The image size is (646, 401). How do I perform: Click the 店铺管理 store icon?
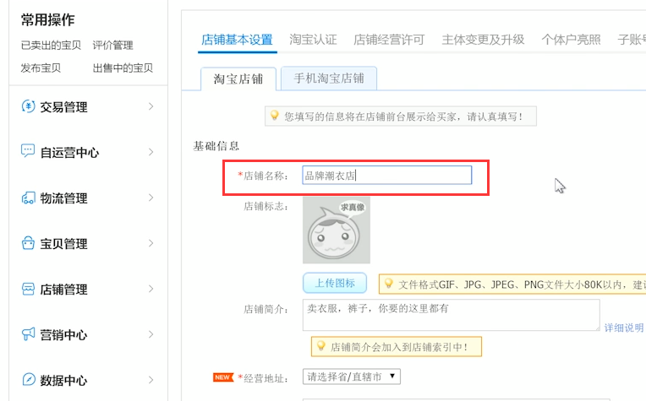[28, 289]
